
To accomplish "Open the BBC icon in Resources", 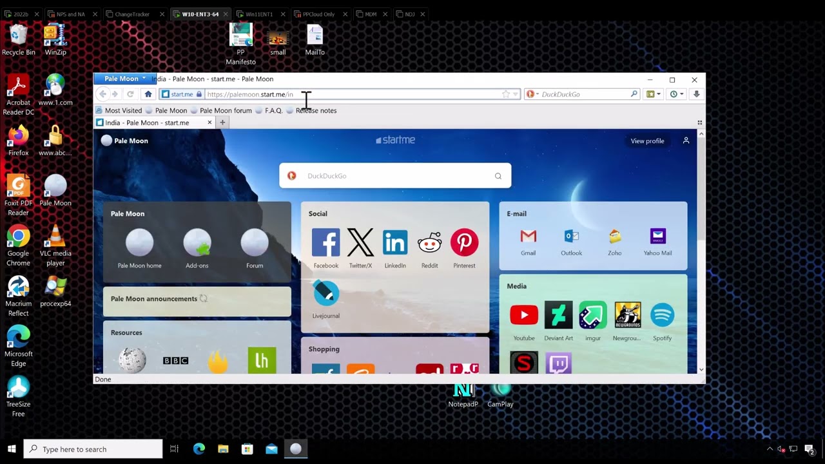I will coord(175,361).
